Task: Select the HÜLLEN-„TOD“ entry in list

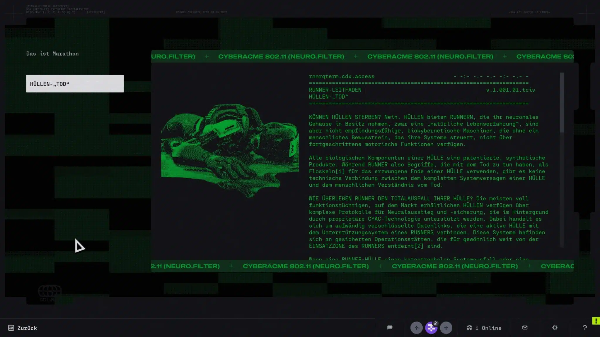Action: [x=75, y=84]
